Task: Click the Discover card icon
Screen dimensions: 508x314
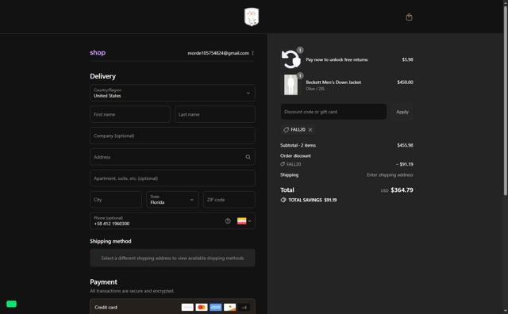Action: (x=229, y=307)
